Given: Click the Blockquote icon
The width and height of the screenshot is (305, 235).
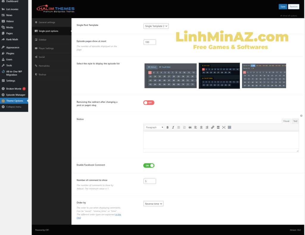Looking at the screenshot, I should pos(190,127).
